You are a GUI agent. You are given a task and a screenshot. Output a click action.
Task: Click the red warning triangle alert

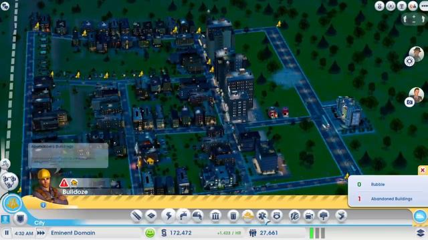(x=64, y=183)
